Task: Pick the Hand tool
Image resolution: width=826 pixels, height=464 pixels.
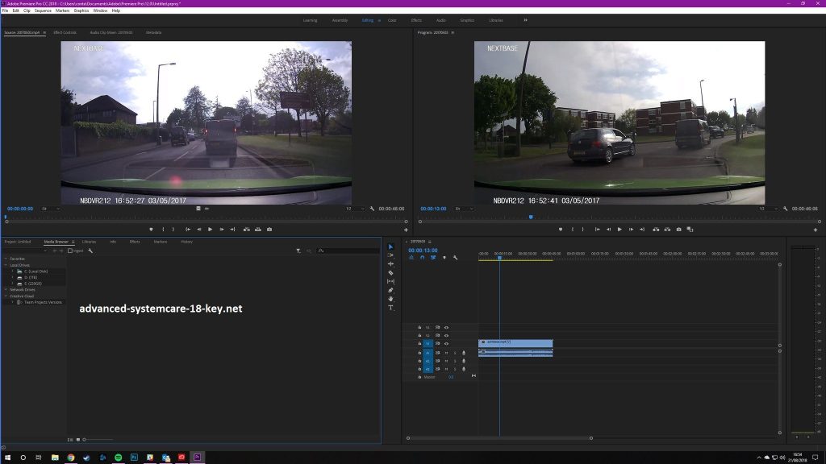Action: (391, 299)
